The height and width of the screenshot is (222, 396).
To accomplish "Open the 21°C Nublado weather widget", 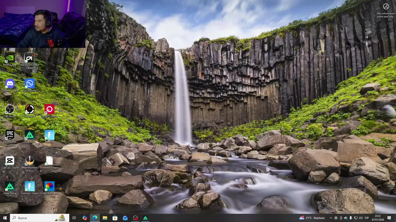I will [x=312, y=218].
